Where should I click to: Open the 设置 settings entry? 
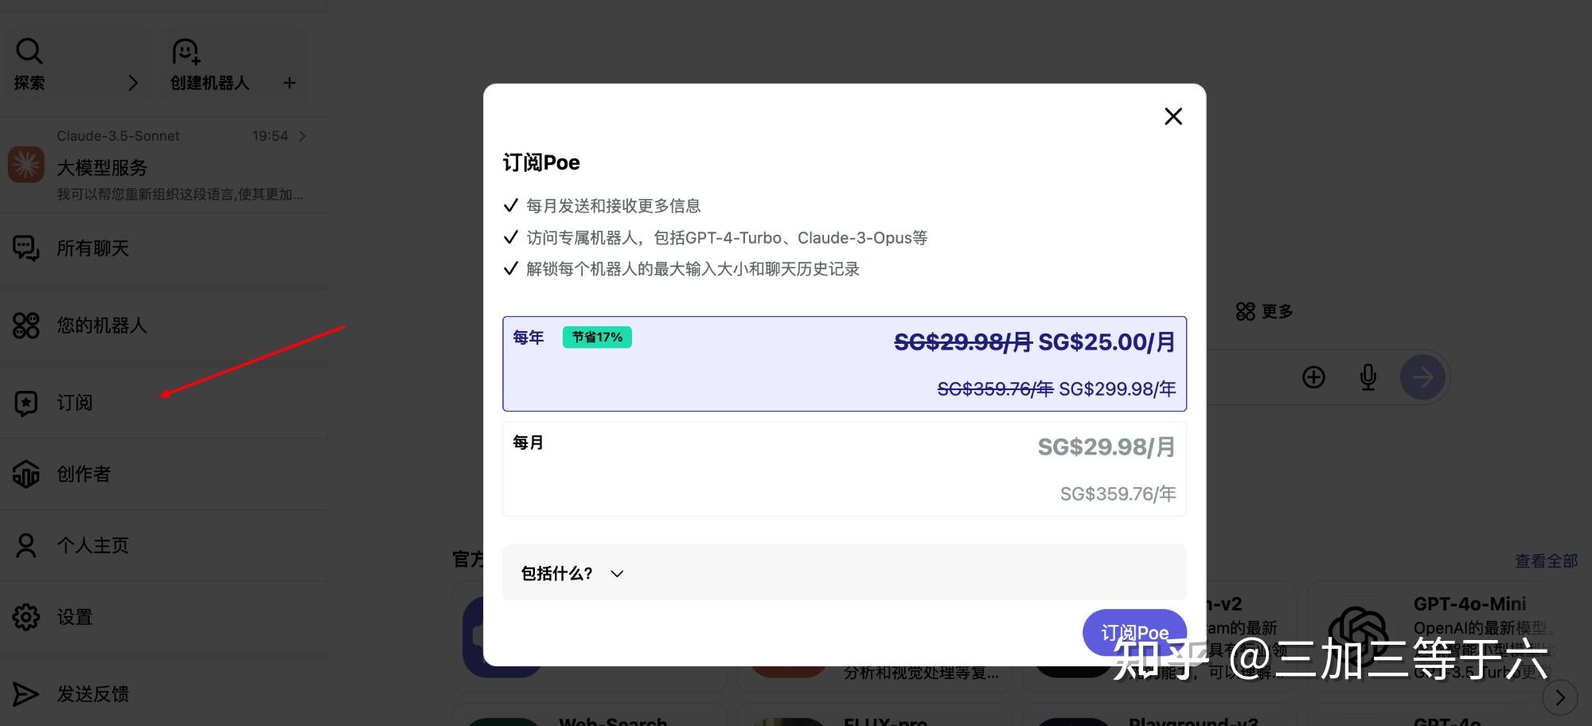point(73,617)
